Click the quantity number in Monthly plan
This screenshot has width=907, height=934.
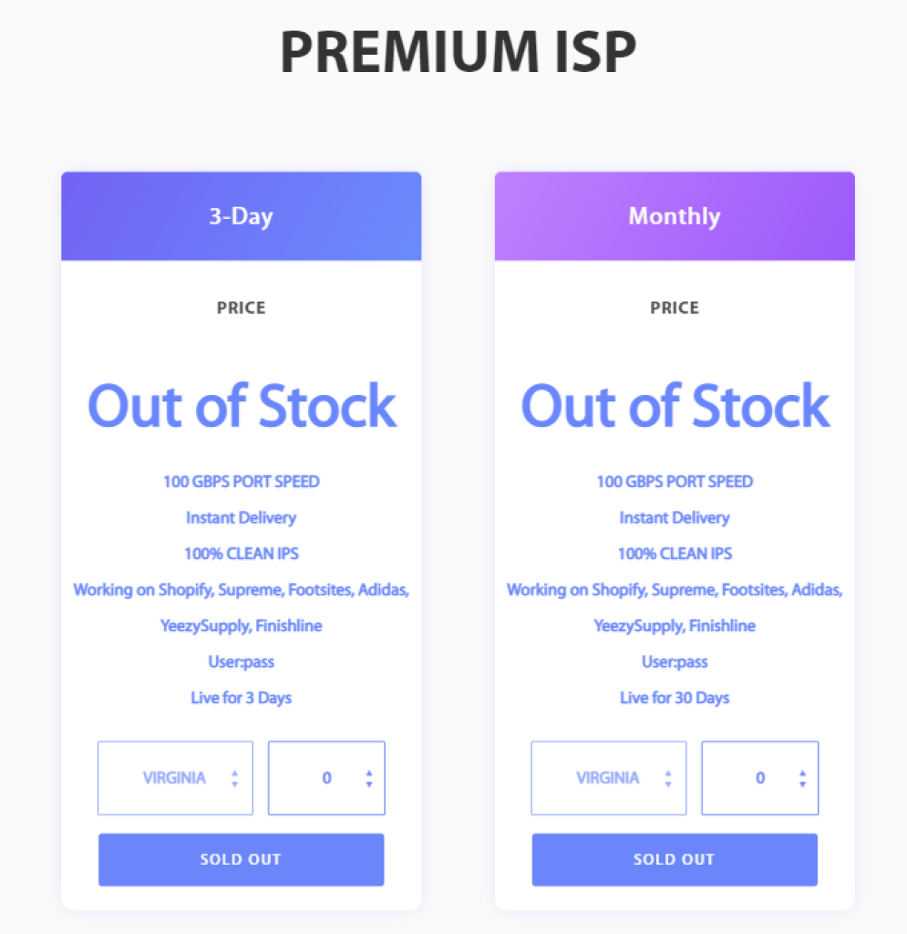[x=760, y=778]
